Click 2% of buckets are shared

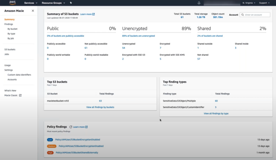point(210,36)
